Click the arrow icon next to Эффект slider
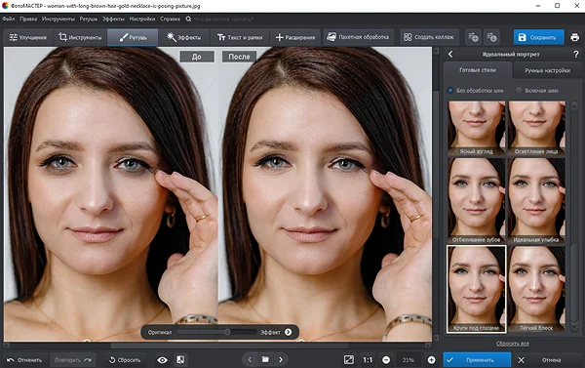The height and width of the screenshot is (368, 585). 288,332
